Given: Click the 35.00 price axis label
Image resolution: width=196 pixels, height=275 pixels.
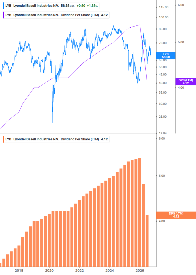Looking at the screenshot, I should pyautogui.click(x=163, y=92).
